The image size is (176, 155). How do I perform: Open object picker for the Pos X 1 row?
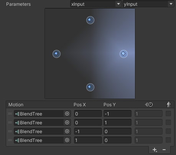[x=67, y=140]
